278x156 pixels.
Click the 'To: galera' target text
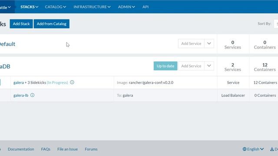pyautogui.click(x=125, y=95)
